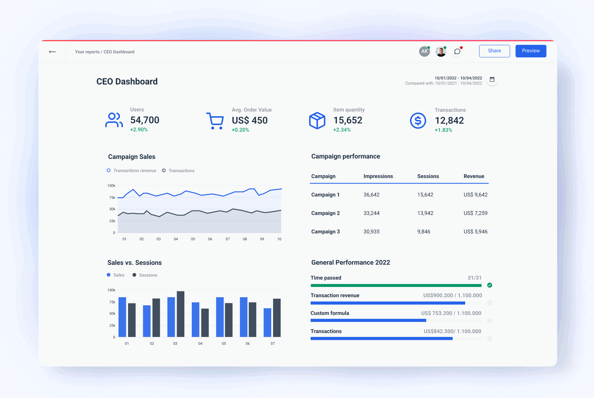Open the comments bubble in the header
Screen dimensions: 594x398
pos(457,51)
